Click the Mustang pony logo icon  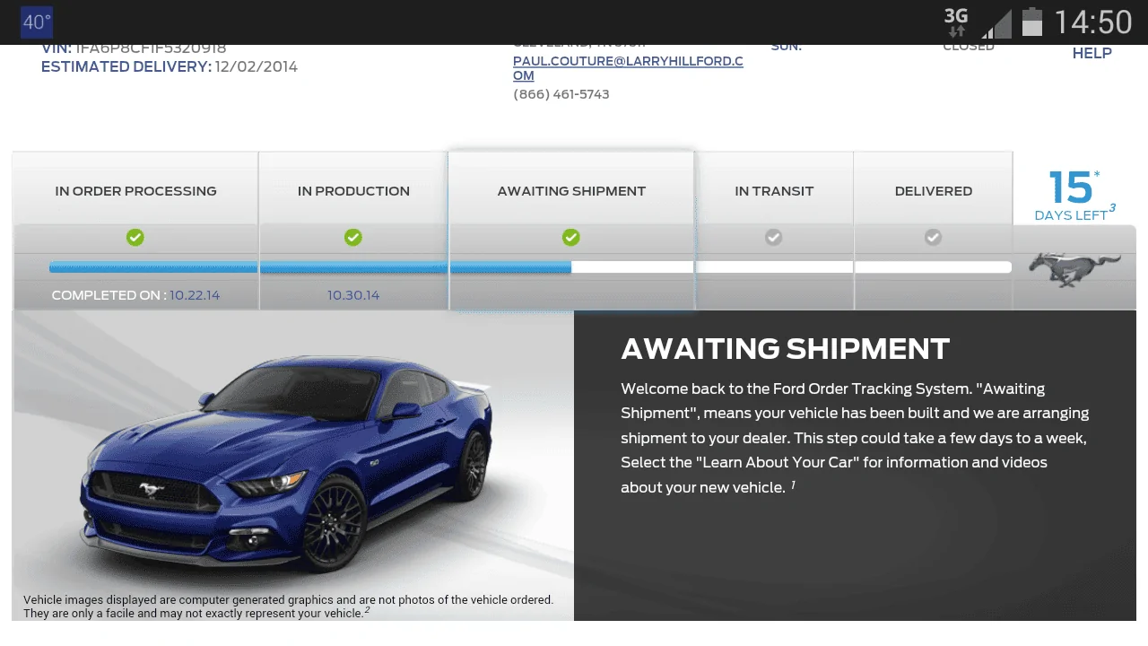[1074, 268]
